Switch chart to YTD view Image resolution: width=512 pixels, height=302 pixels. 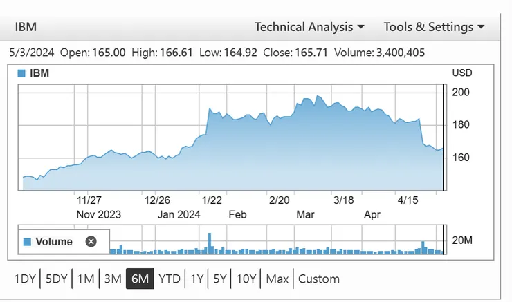(x=170, y=279)
